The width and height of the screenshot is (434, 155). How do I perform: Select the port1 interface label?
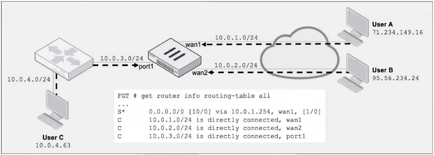146,66
